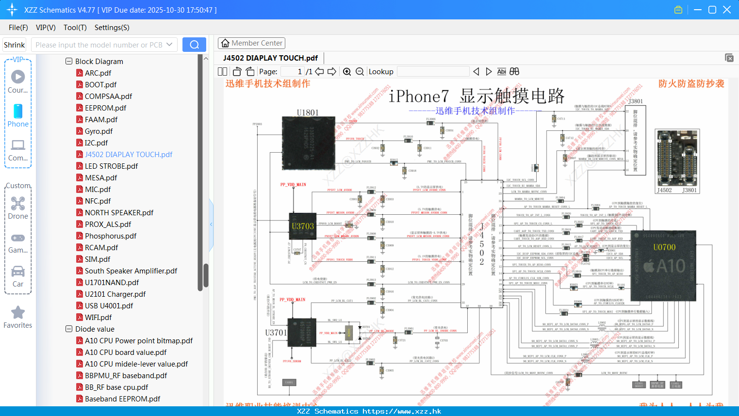This screenshot has height=416, width=739.
Task: Open COMPSAA.pdf in the tree
Action: 108,96
